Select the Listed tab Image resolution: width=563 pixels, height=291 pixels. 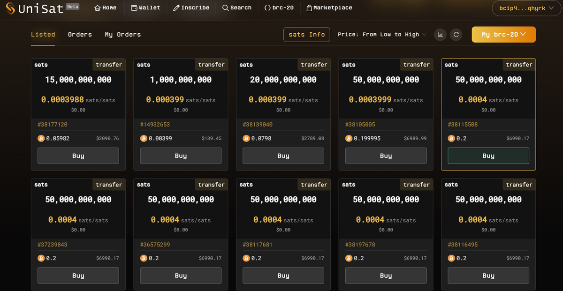click(x=43, y=35)
